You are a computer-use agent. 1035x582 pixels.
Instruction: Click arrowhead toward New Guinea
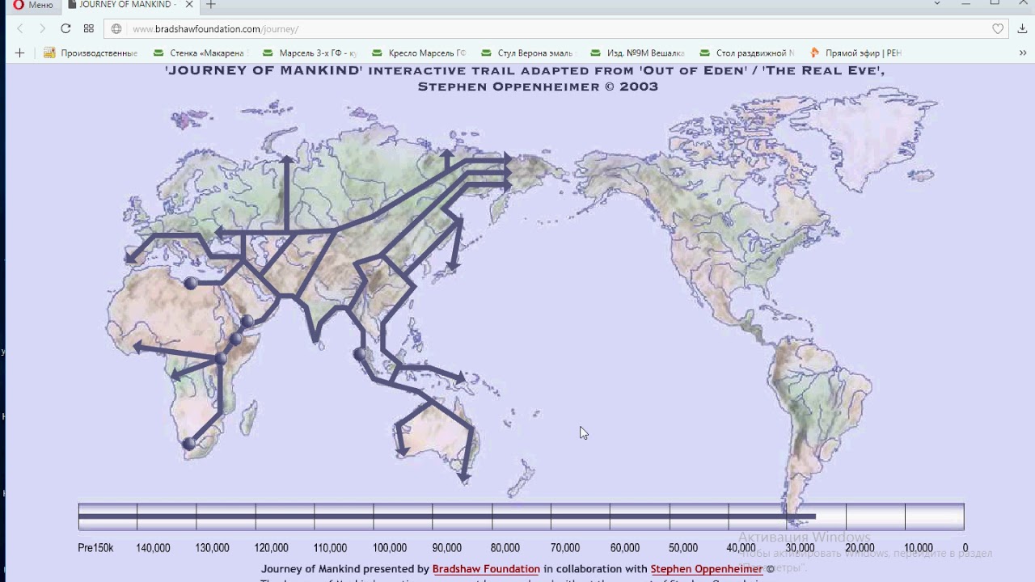pyautogui.click(x=460, y=377)
